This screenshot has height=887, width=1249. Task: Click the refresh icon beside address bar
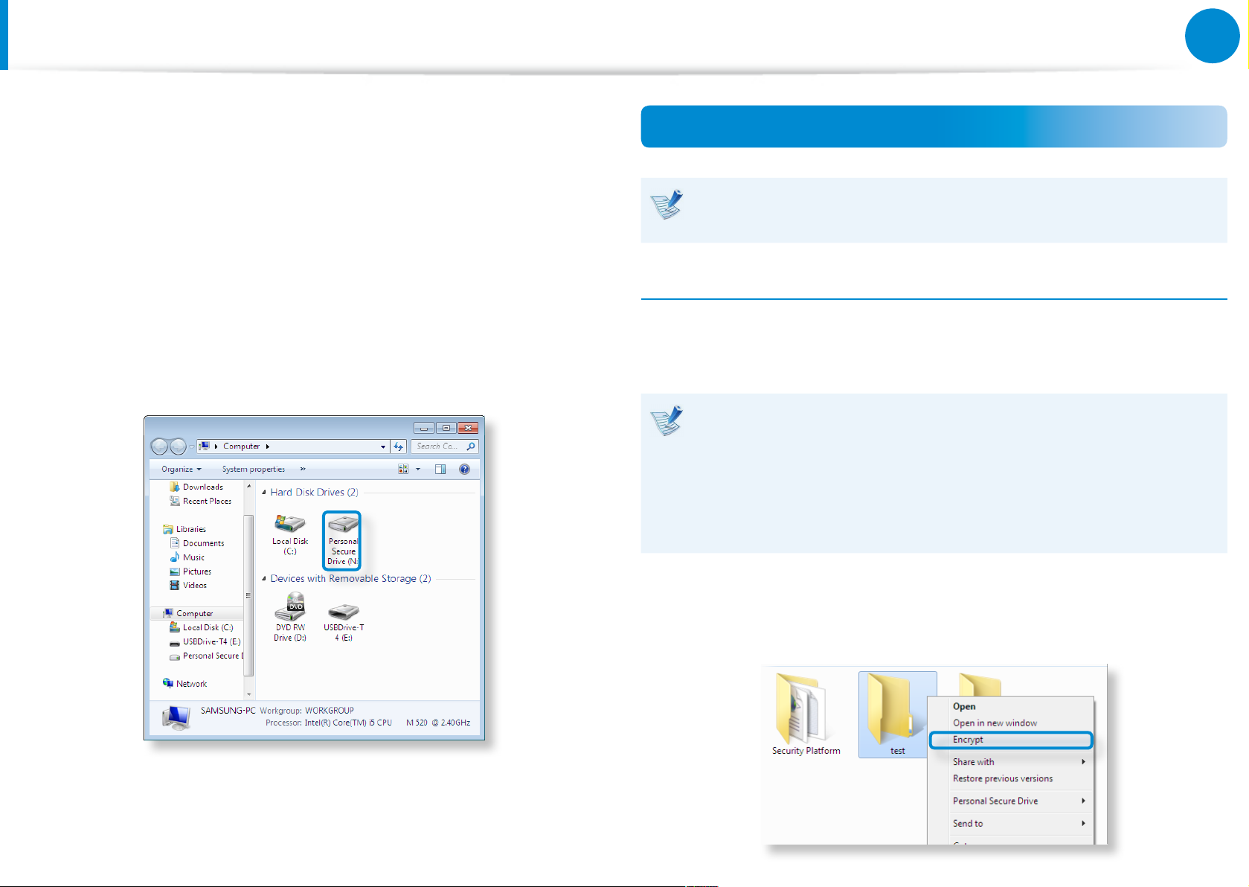[399, 446]
